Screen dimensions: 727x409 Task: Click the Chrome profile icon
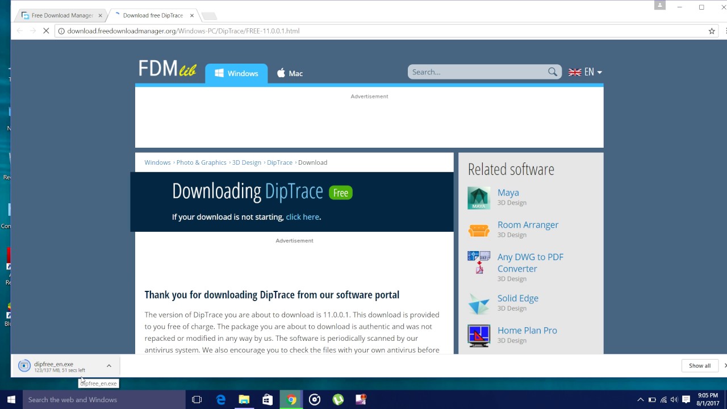point(659,5)
